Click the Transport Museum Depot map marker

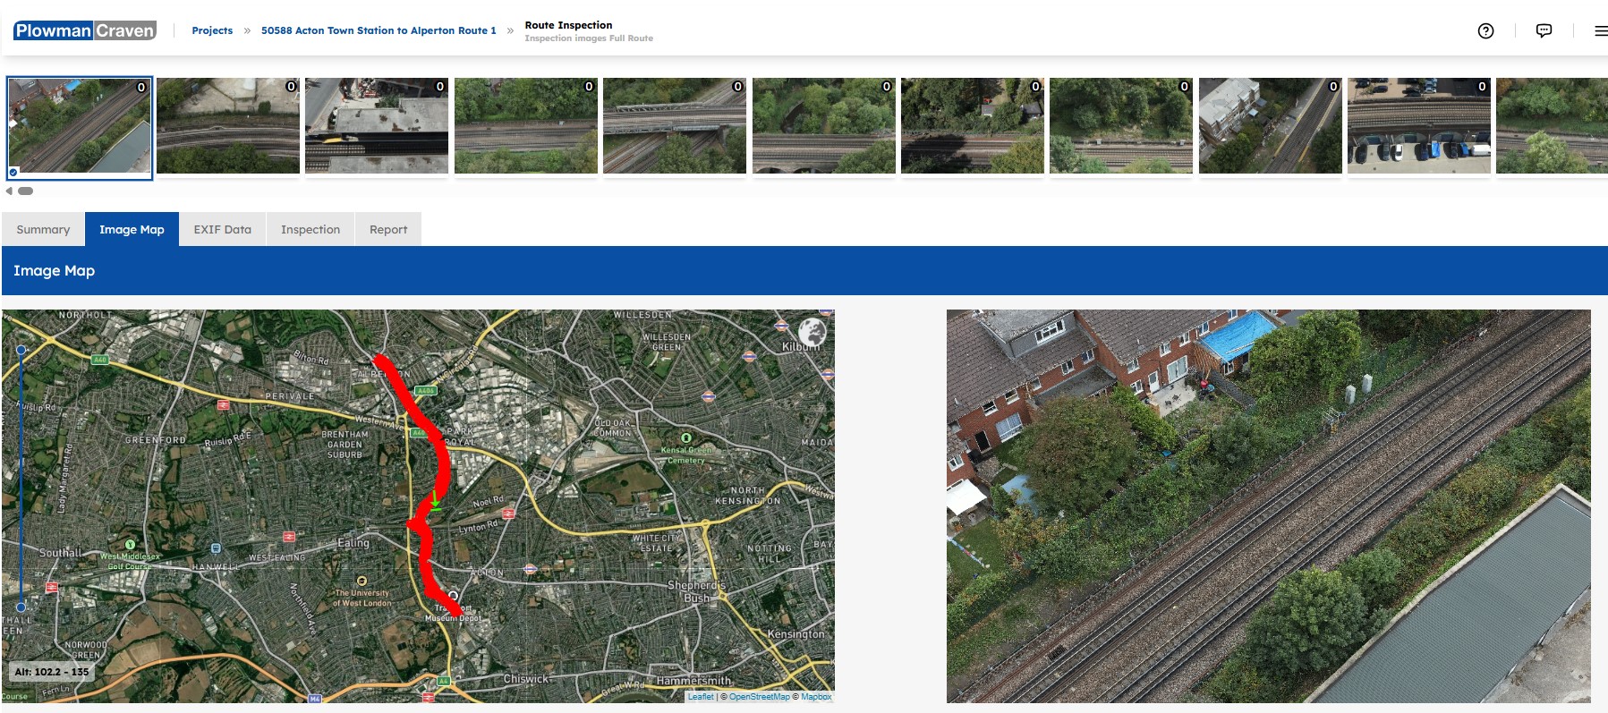[453, 596]
